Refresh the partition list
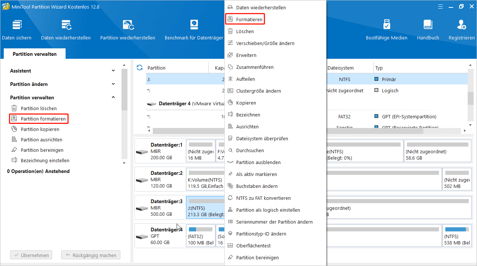The image size is (477, 266). [140, 67]
